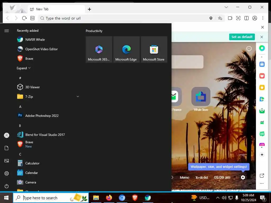Open Whale Store shortcut
Screen dimensions: 271x203
click(x=201, y=99)
